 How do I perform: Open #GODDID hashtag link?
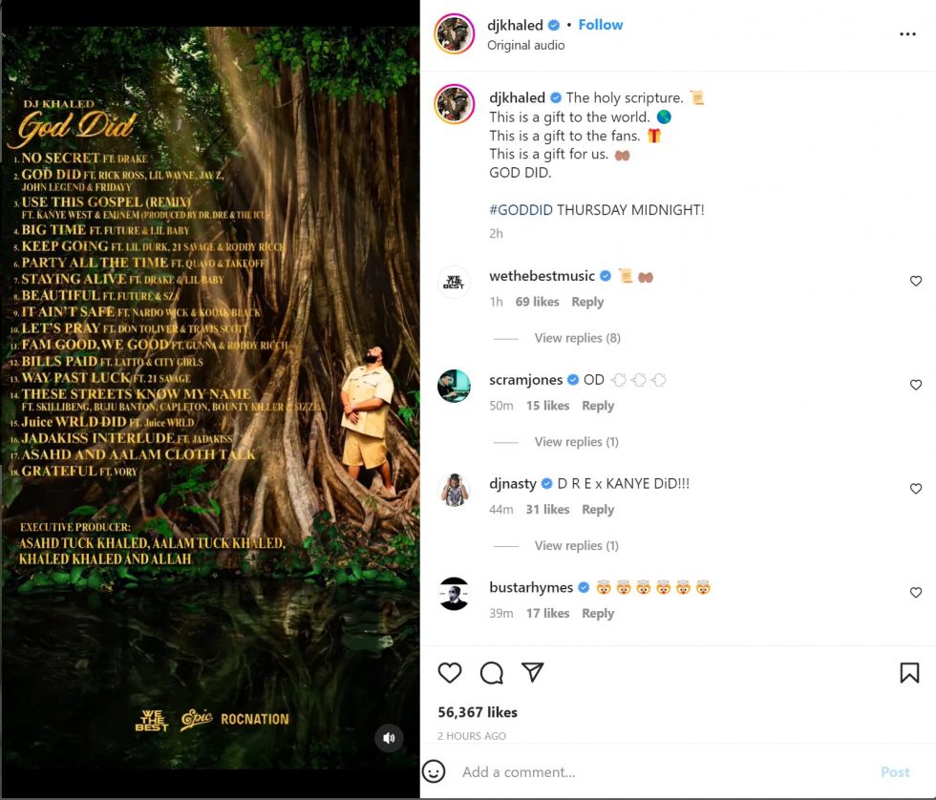tap(521, 210)
